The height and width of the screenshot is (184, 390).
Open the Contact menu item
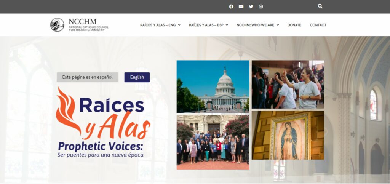coord(318,25)
